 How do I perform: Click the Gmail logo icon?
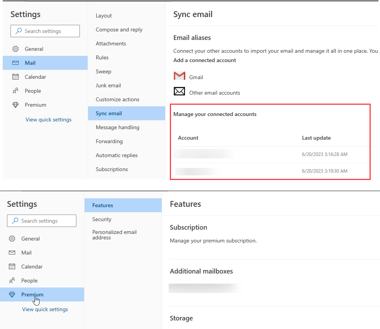(x=180, y=76)
